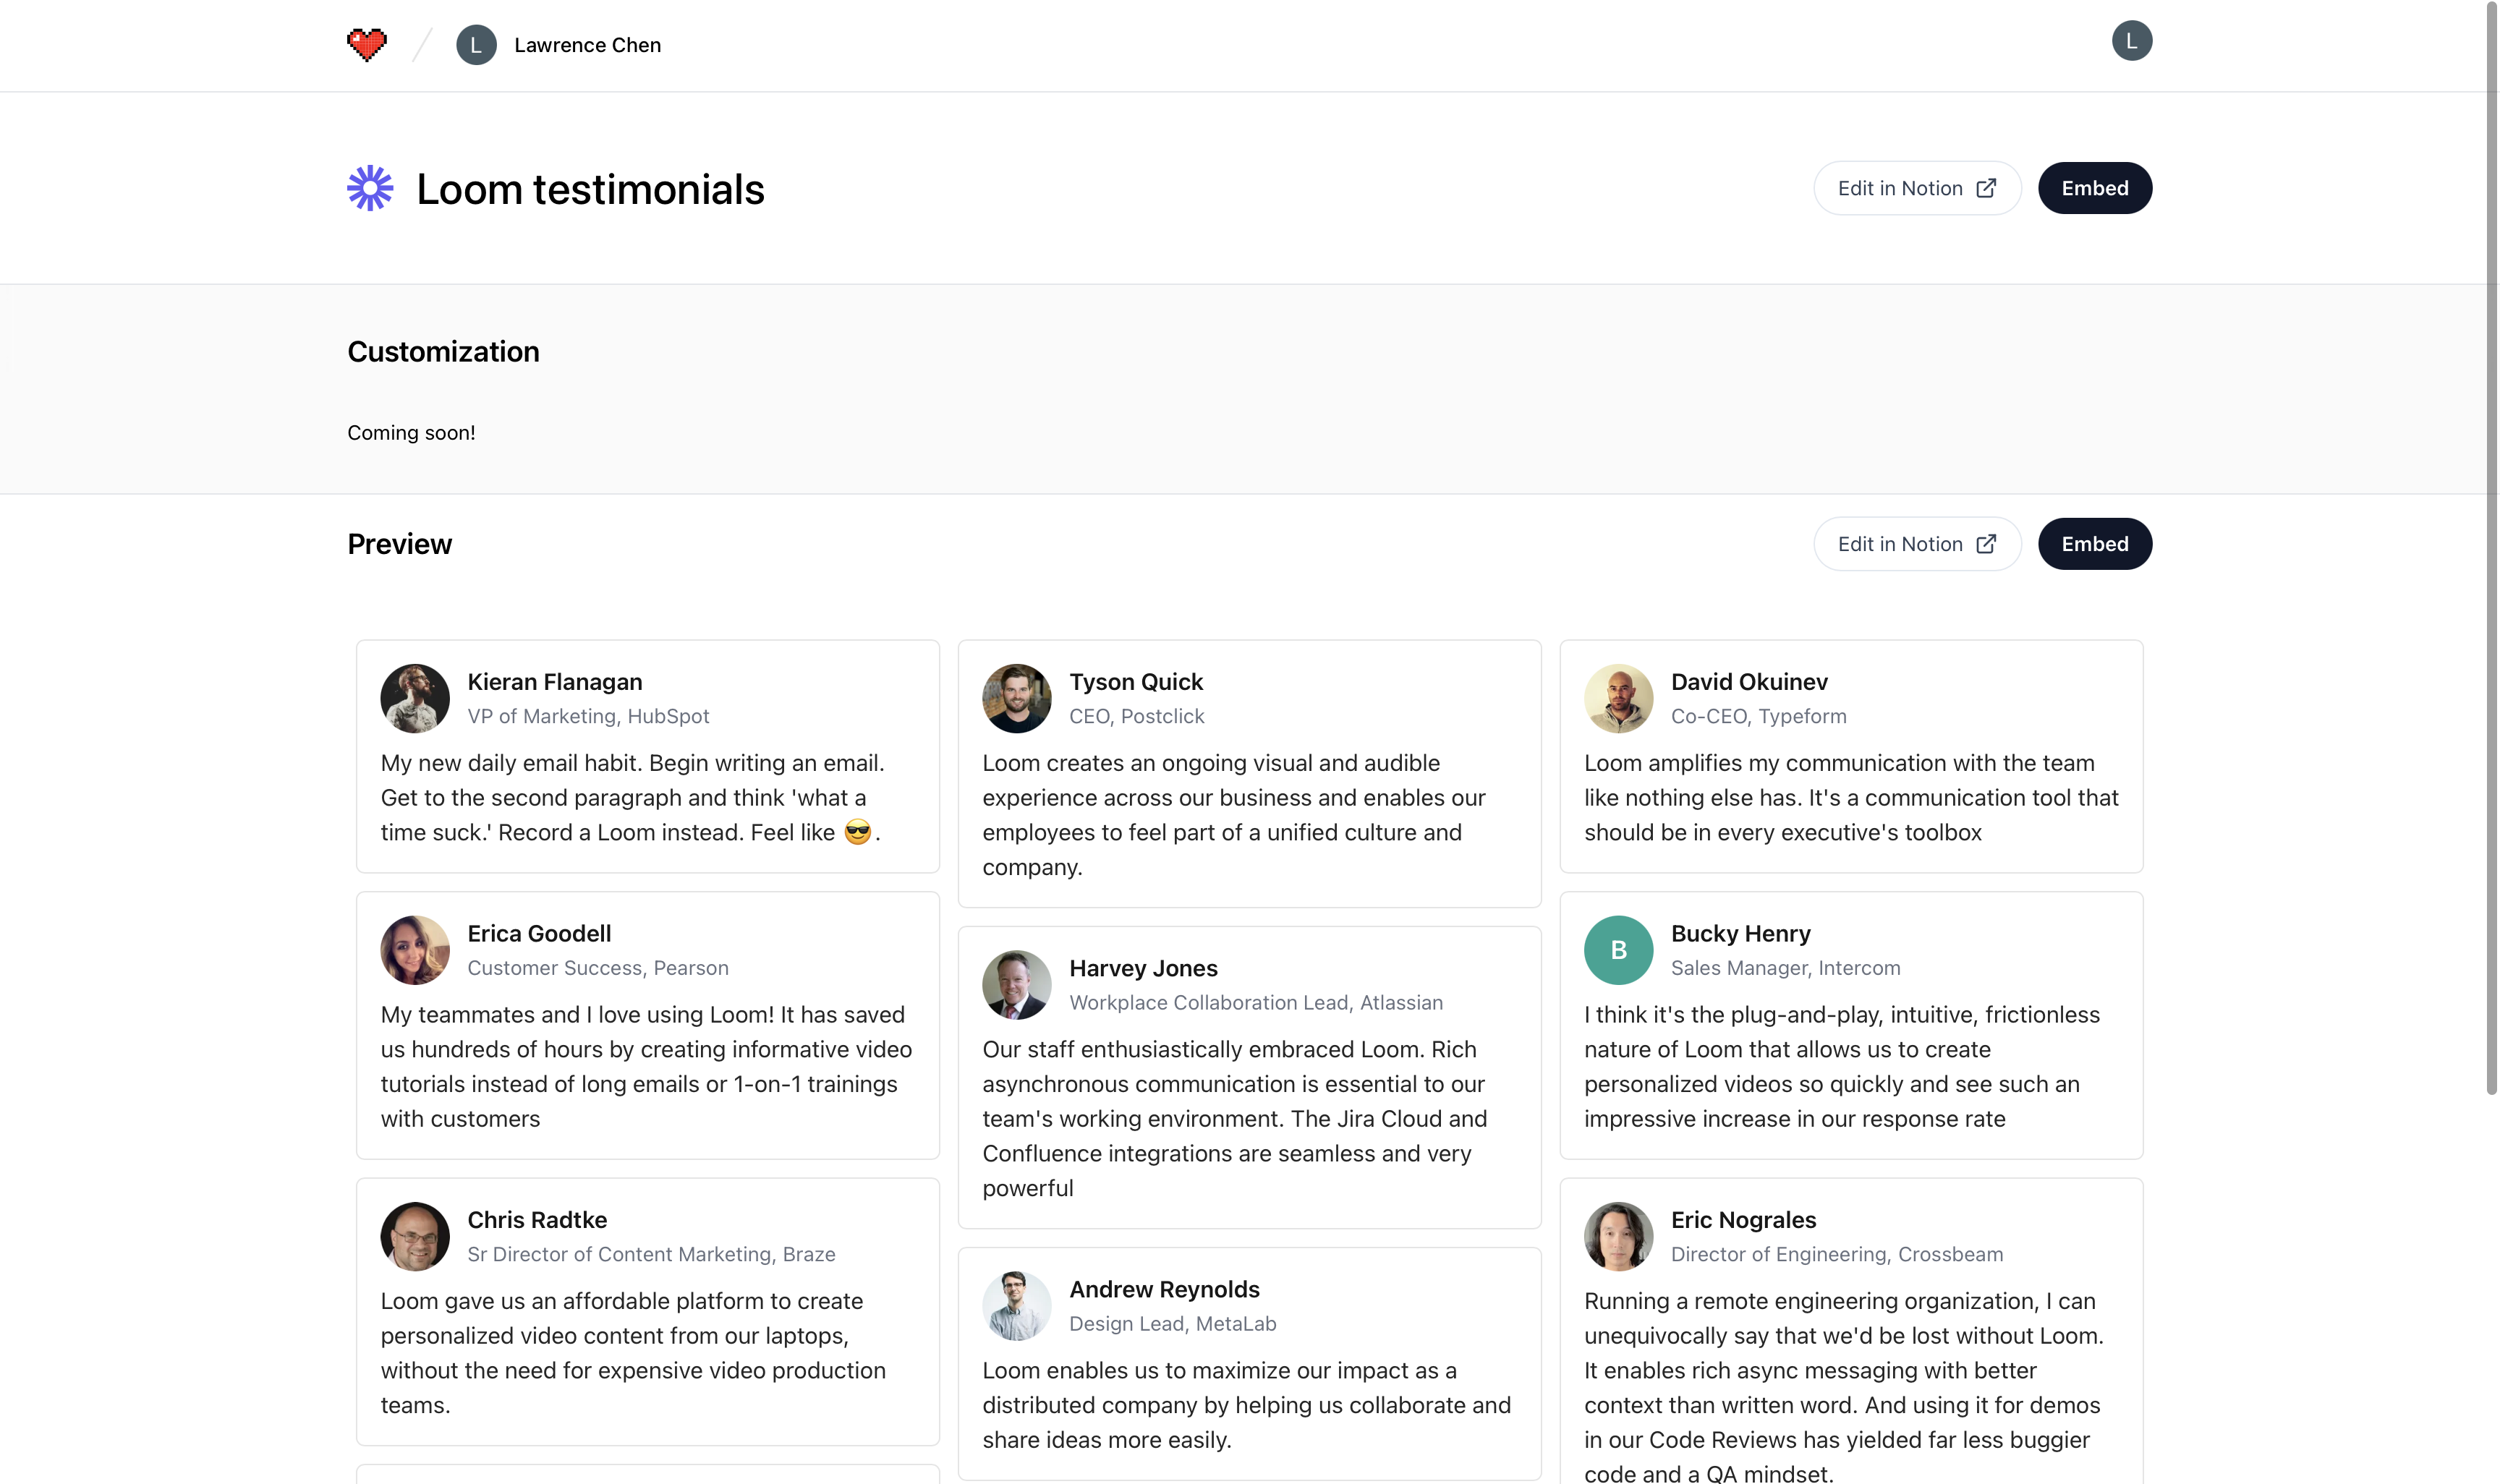Click Chris Radtke's avatar photo
Viewport: 2500px width, 1484px height.
point(415,1237)
